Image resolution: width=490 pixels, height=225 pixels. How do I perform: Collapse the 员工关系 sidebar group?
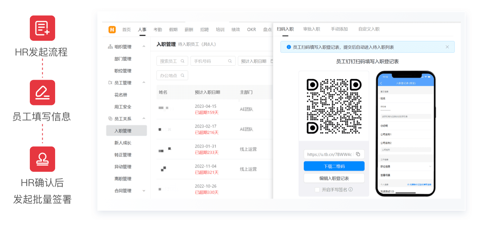tap(144, 119)
